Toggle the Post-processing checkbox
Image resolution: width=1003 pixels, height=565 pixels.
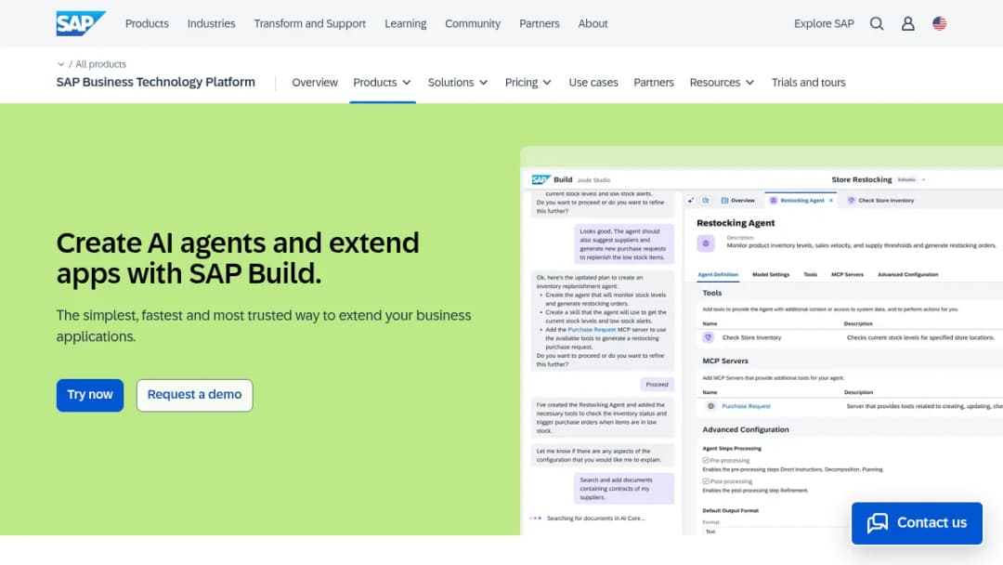(x=706, y=481)
